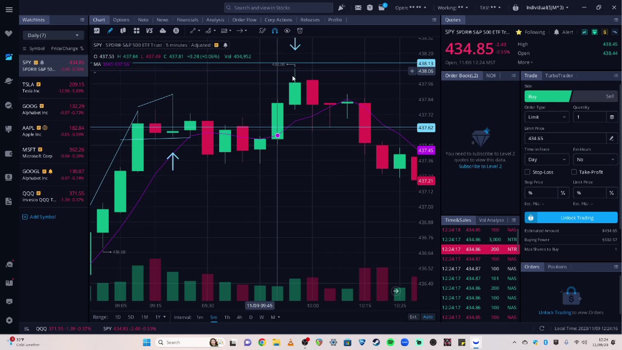Open the candlestick chart type icon
The height and width of the screenshot is (350, 622).
pos(123,31)
